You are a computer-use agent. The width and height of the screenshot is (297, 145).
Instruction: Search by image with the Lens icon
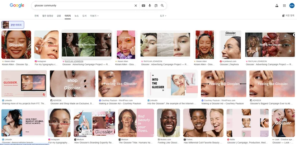[x=156, y=6]
